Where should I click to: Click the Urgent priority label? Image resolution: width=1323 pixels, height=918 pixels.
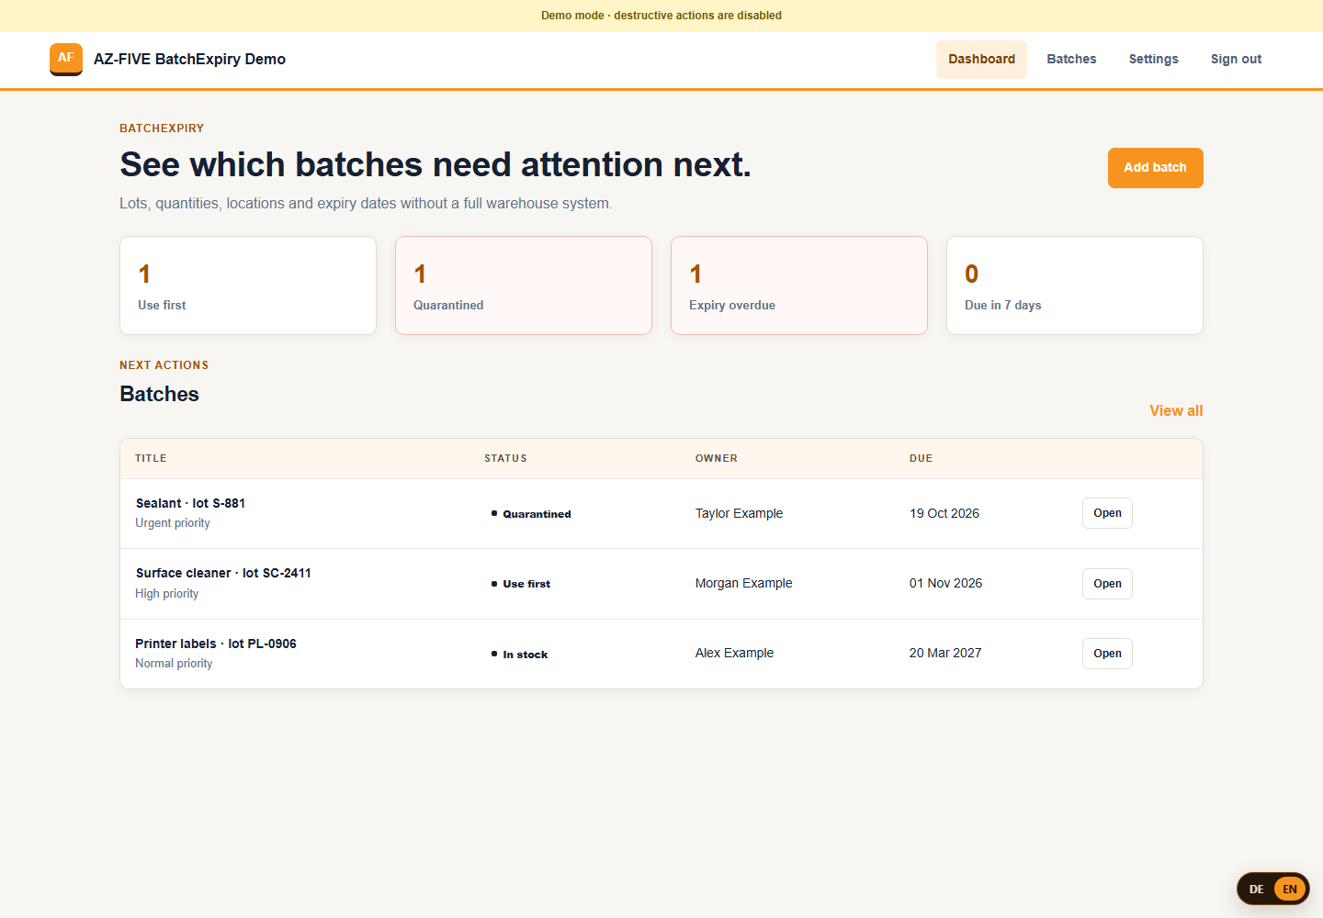(x=173, y=523)
